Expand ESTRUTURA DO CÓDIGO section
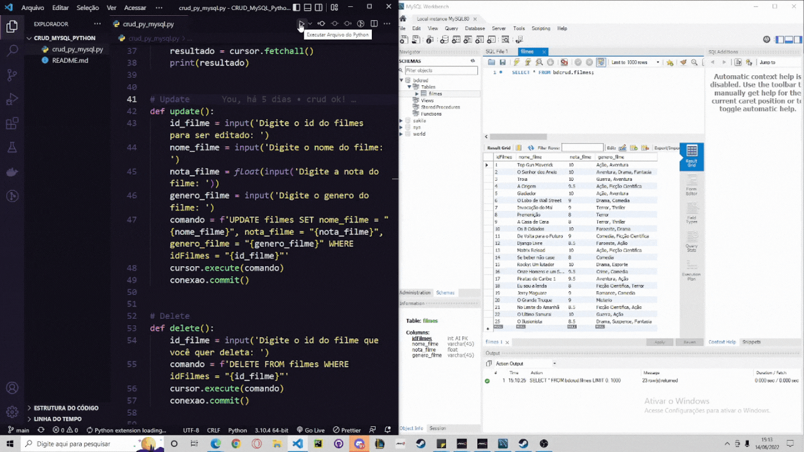The image size is (804, 452). 66,408
